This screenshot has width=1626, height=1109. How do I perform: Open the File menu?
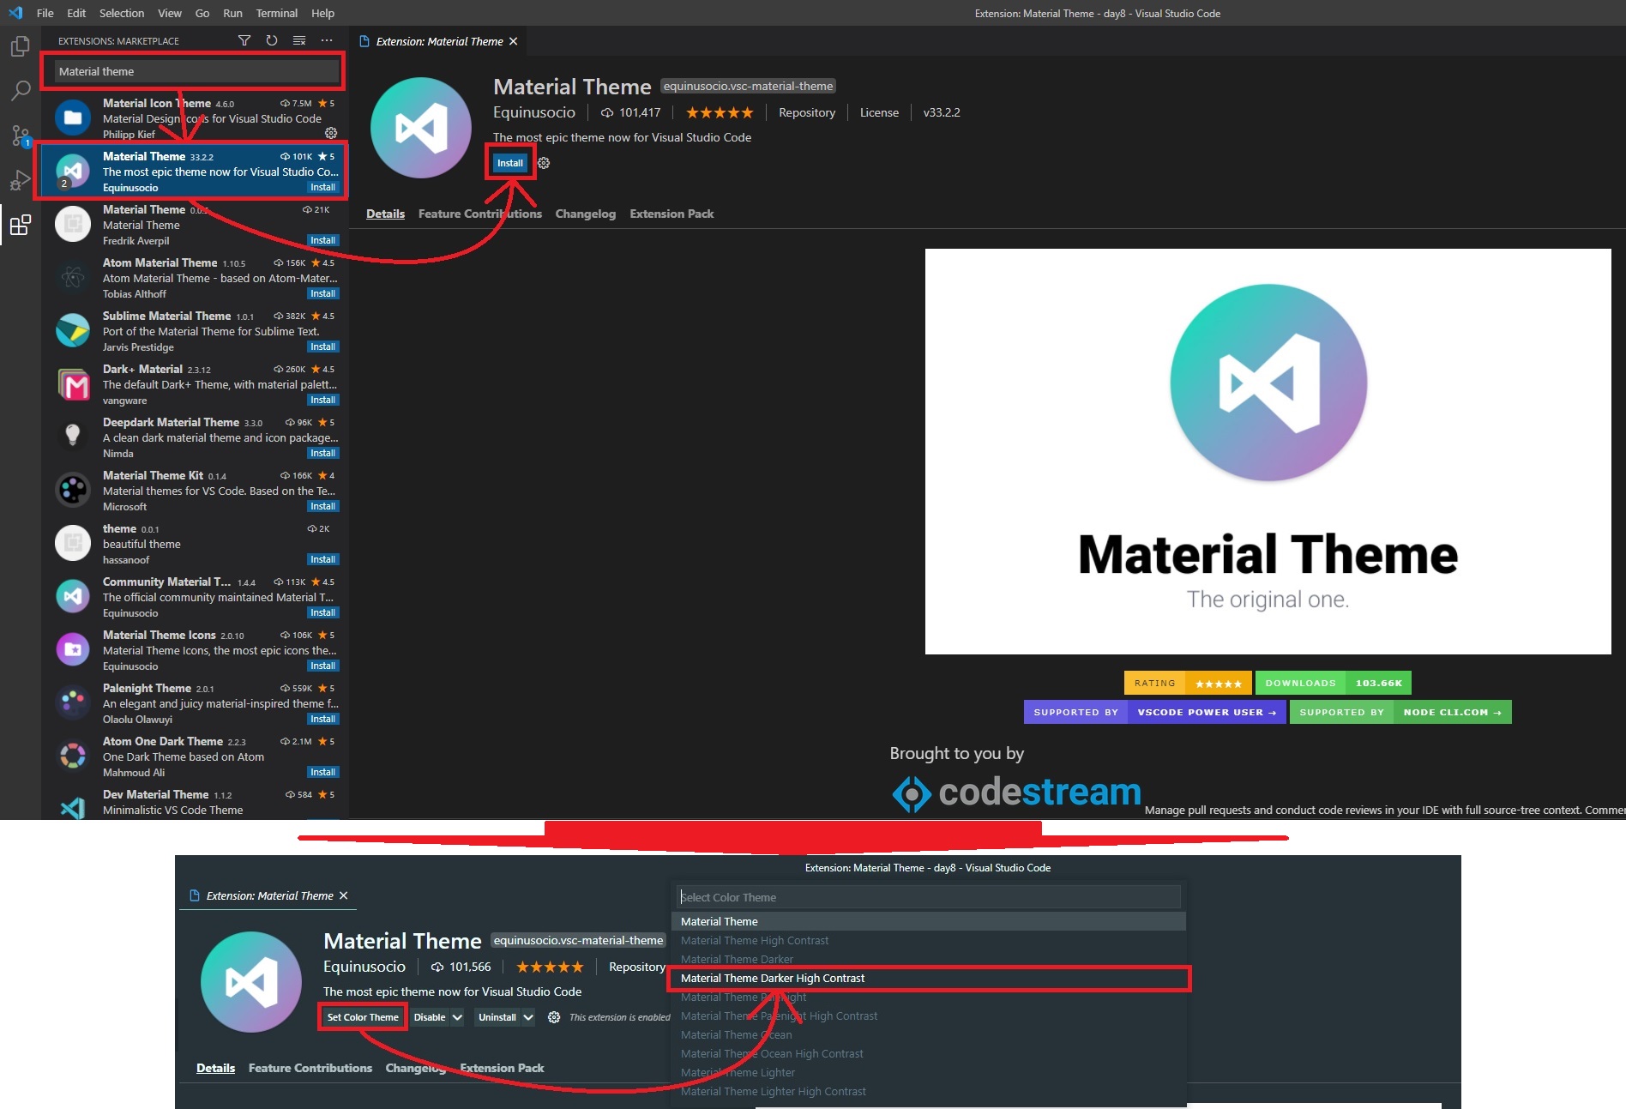pyautogui.click(x=45, y=13)
